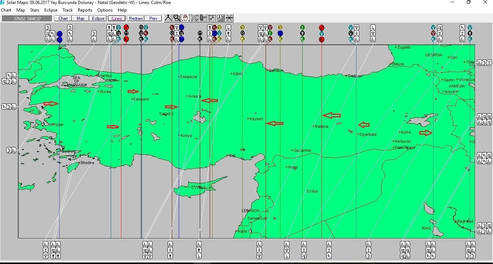Click the Eclipse toolbar button
The image size is (493, 264).
coord(98,19)
